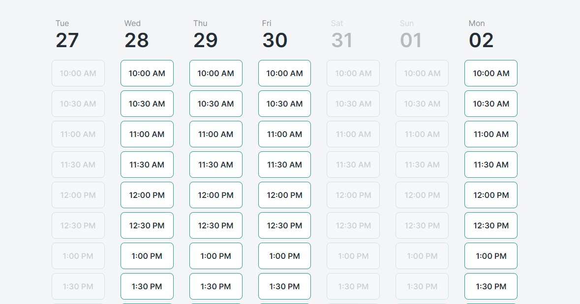Choose Thursday 29 at 12:30 PM
Image resolution: width=580 pixels, height=304 pixels.
[x=215, y=225]
